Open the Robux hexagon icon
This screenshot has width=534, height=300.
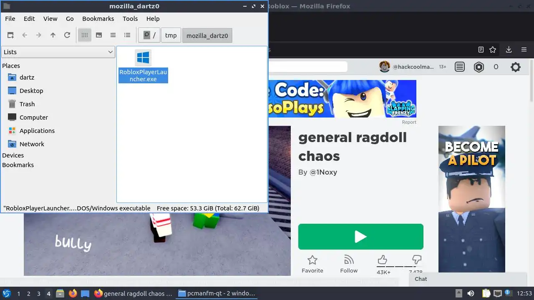click(479, 67)
